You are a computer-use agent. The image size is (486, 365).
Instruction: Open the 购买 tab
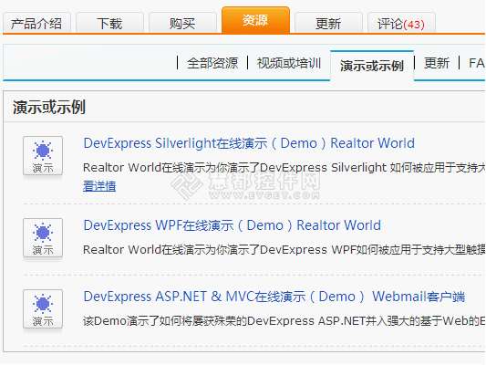point(182,23)
